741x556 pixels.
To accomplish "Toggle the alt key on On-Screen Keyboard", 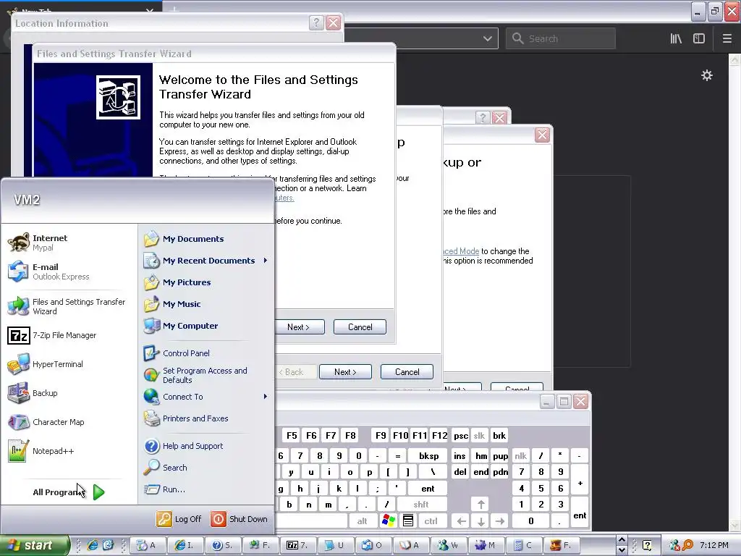I will (x=362, y=521).
